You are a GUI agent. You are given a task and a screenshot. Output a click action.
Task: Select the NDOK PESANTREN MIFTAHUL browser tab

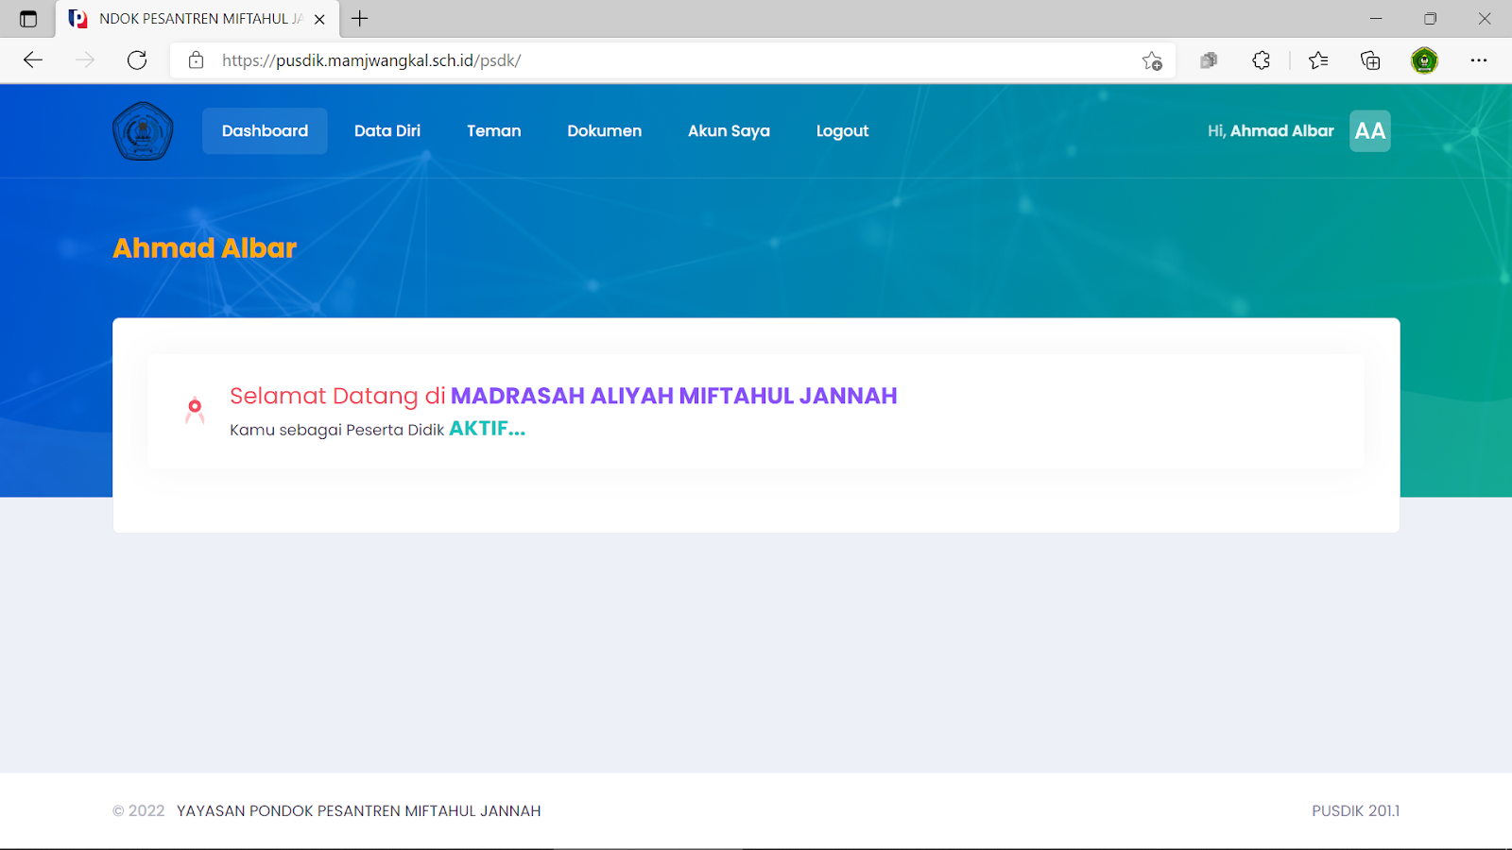(198, 19)
